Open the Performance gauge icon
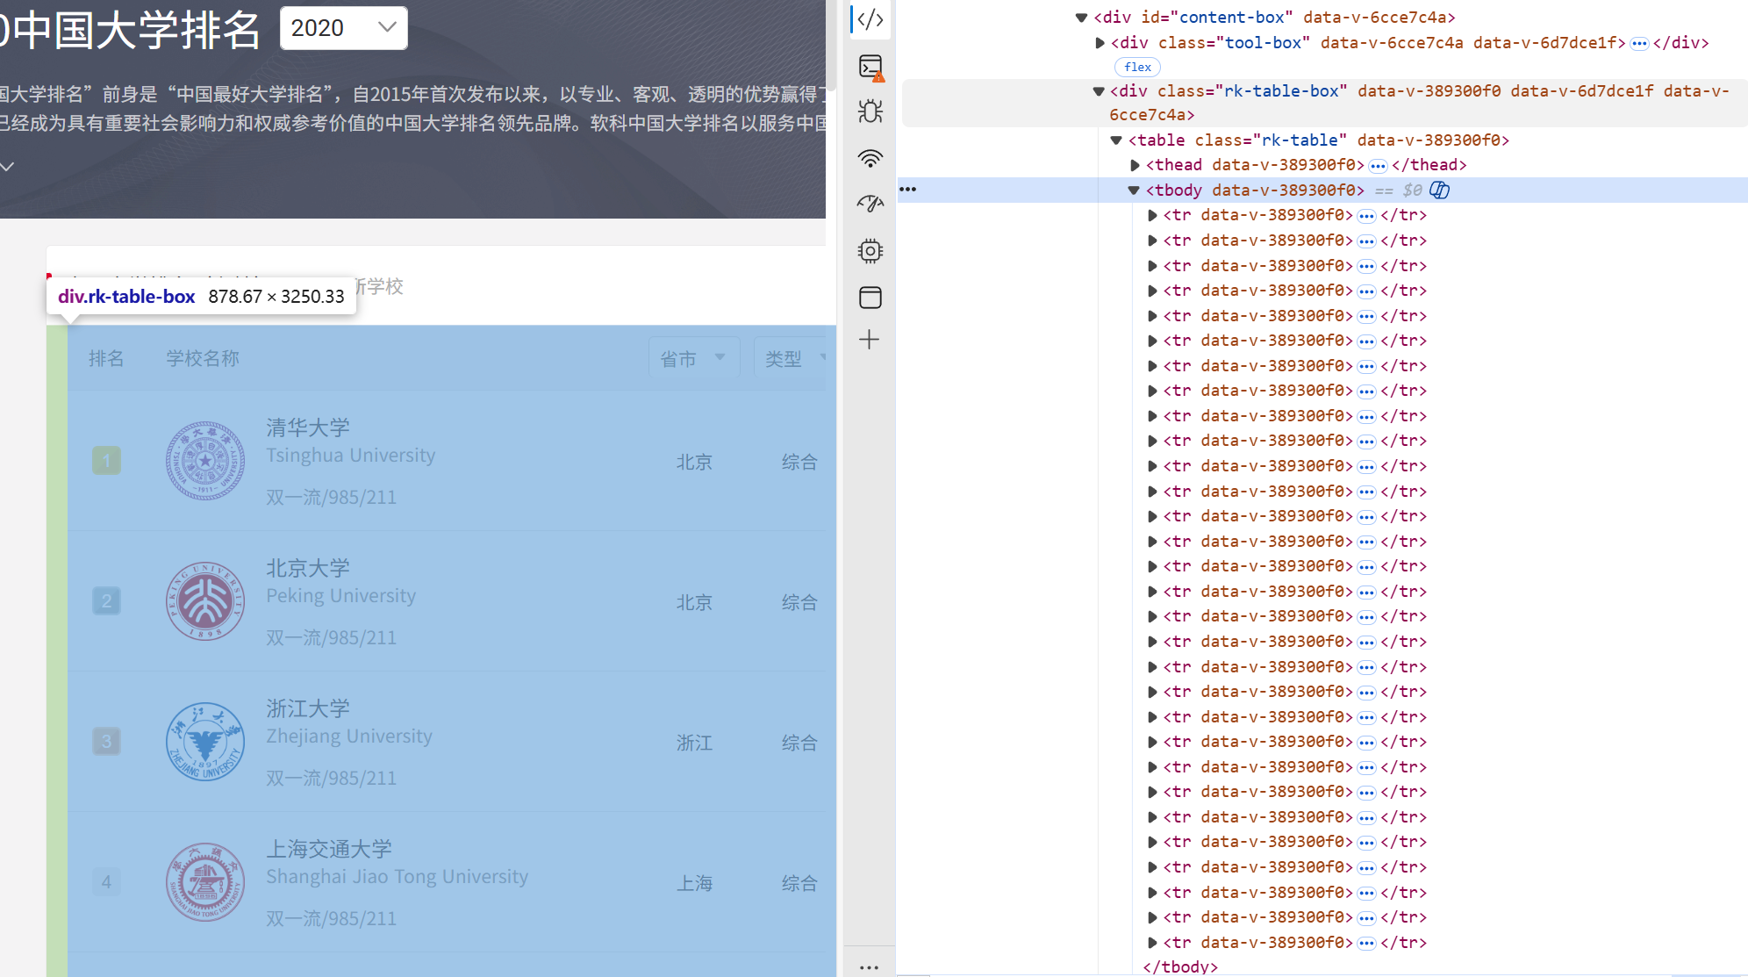 [870, 204]
